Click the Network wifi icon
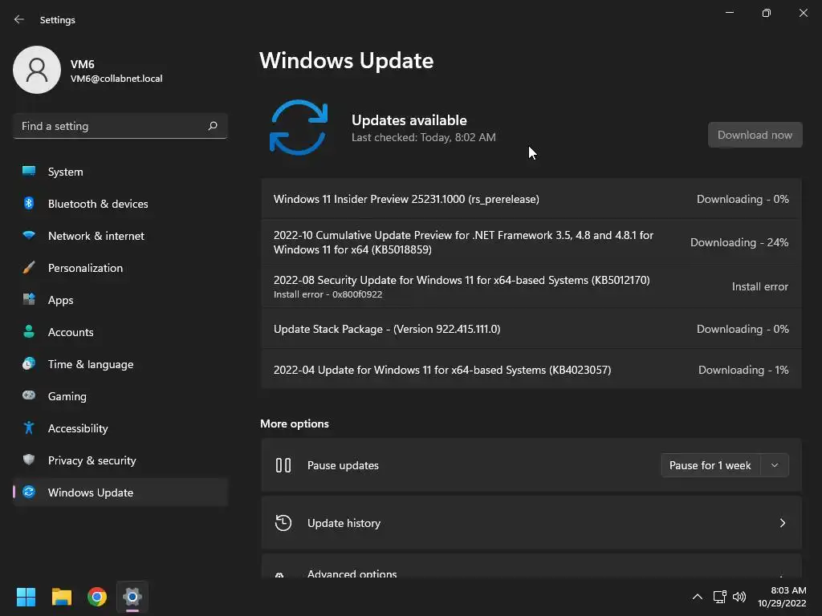The height and width of the screenshot is (616, 822). point(29,235)
